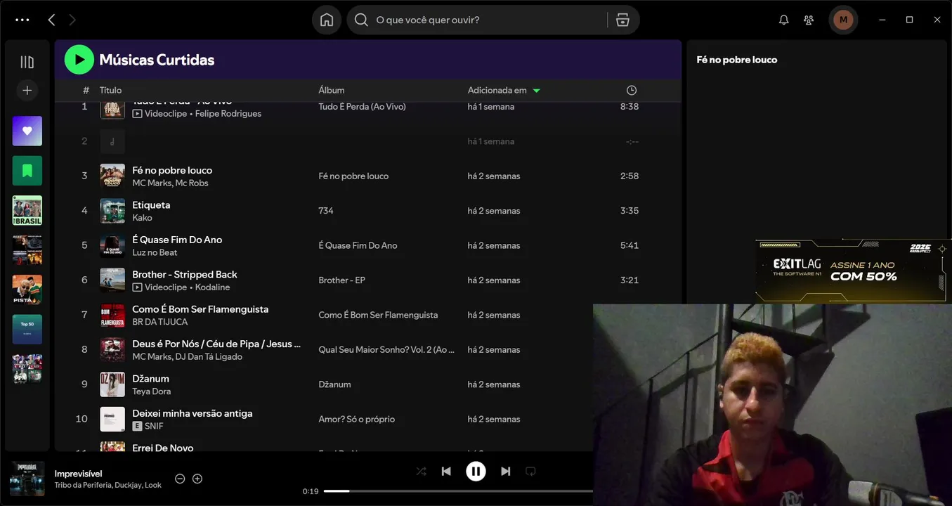The width and height of the screenshot is (952, 506).
Task: Open album Brother - EP
Action: coord(341,280)
